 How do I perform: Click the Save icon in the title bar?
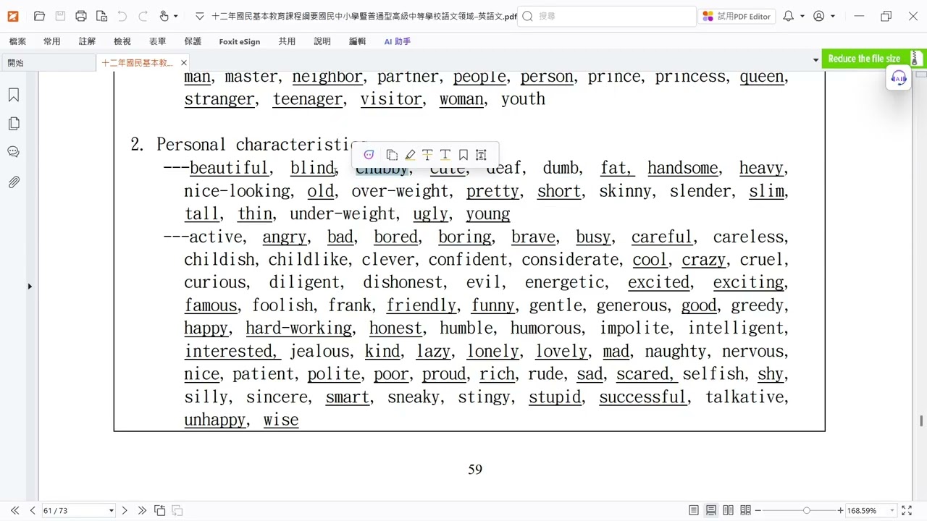pos(60,16)
